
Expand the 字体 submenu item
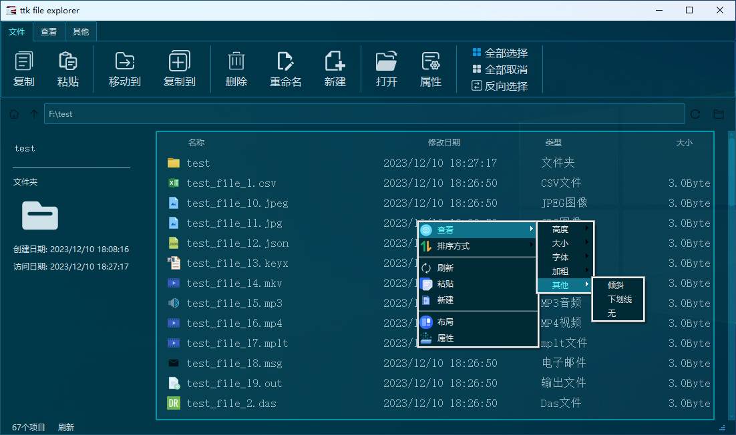(565, 258)
